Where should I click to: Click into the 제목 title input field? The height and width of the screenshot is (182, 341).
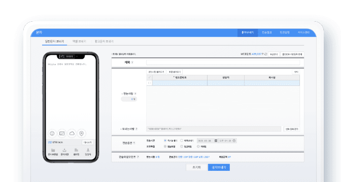click(x=223, y=62)
